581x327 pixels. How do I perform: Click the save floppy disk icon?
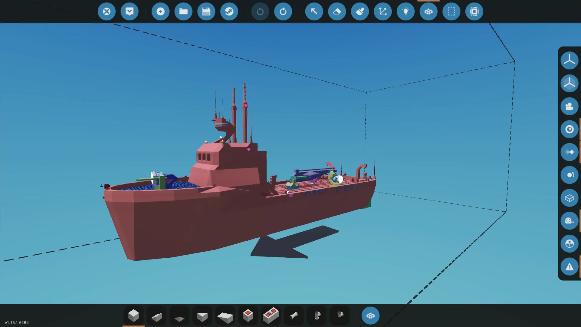click(206, 12)
